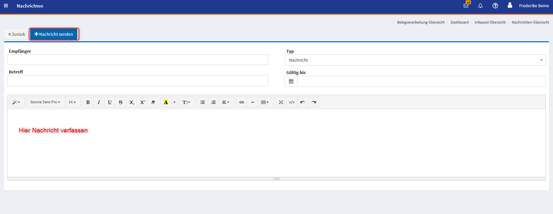Insert a link with the chain icon
Screen dimensions: 553x214
pos(242,102)
